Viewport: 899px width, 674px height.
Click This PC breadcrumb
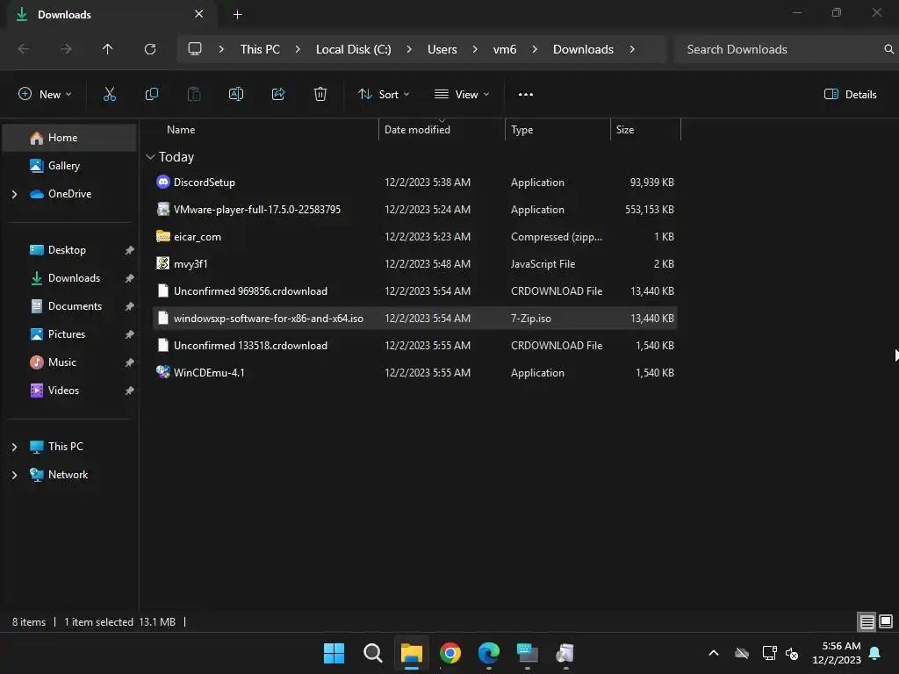(x=260, y=49)
